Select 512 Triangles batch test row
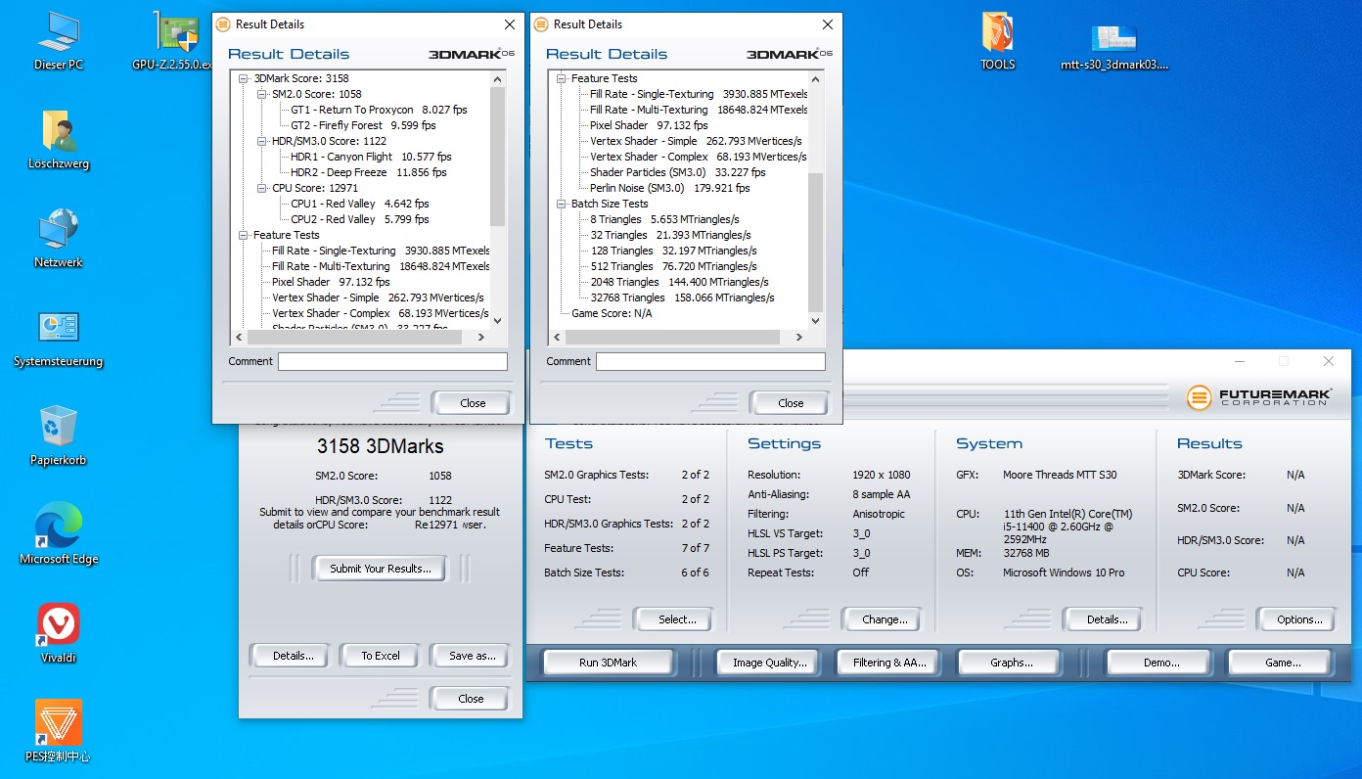The height and width of the screenshot is (779, 1362). click(x=673, y=266)
